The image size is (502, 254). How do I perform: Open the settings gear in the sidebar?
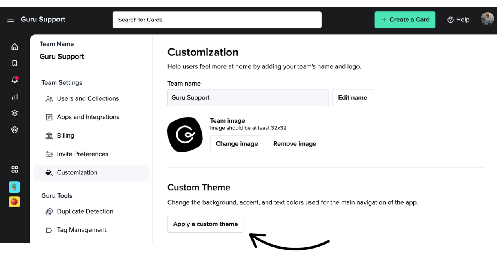[x=14, y=129]
